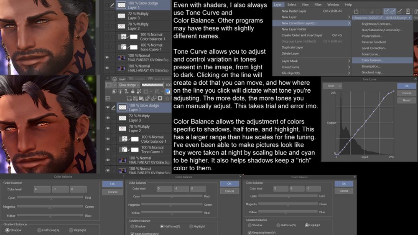The width and height of the screenshot is (418, 235).
Task: Open the RGB channel dropdown in Tone Curve
Action: click(332, 86)
